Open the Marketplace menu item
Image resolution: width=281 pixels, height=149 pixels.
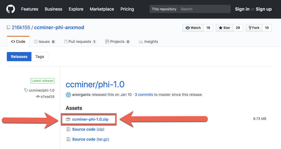[x=102, y=9]
